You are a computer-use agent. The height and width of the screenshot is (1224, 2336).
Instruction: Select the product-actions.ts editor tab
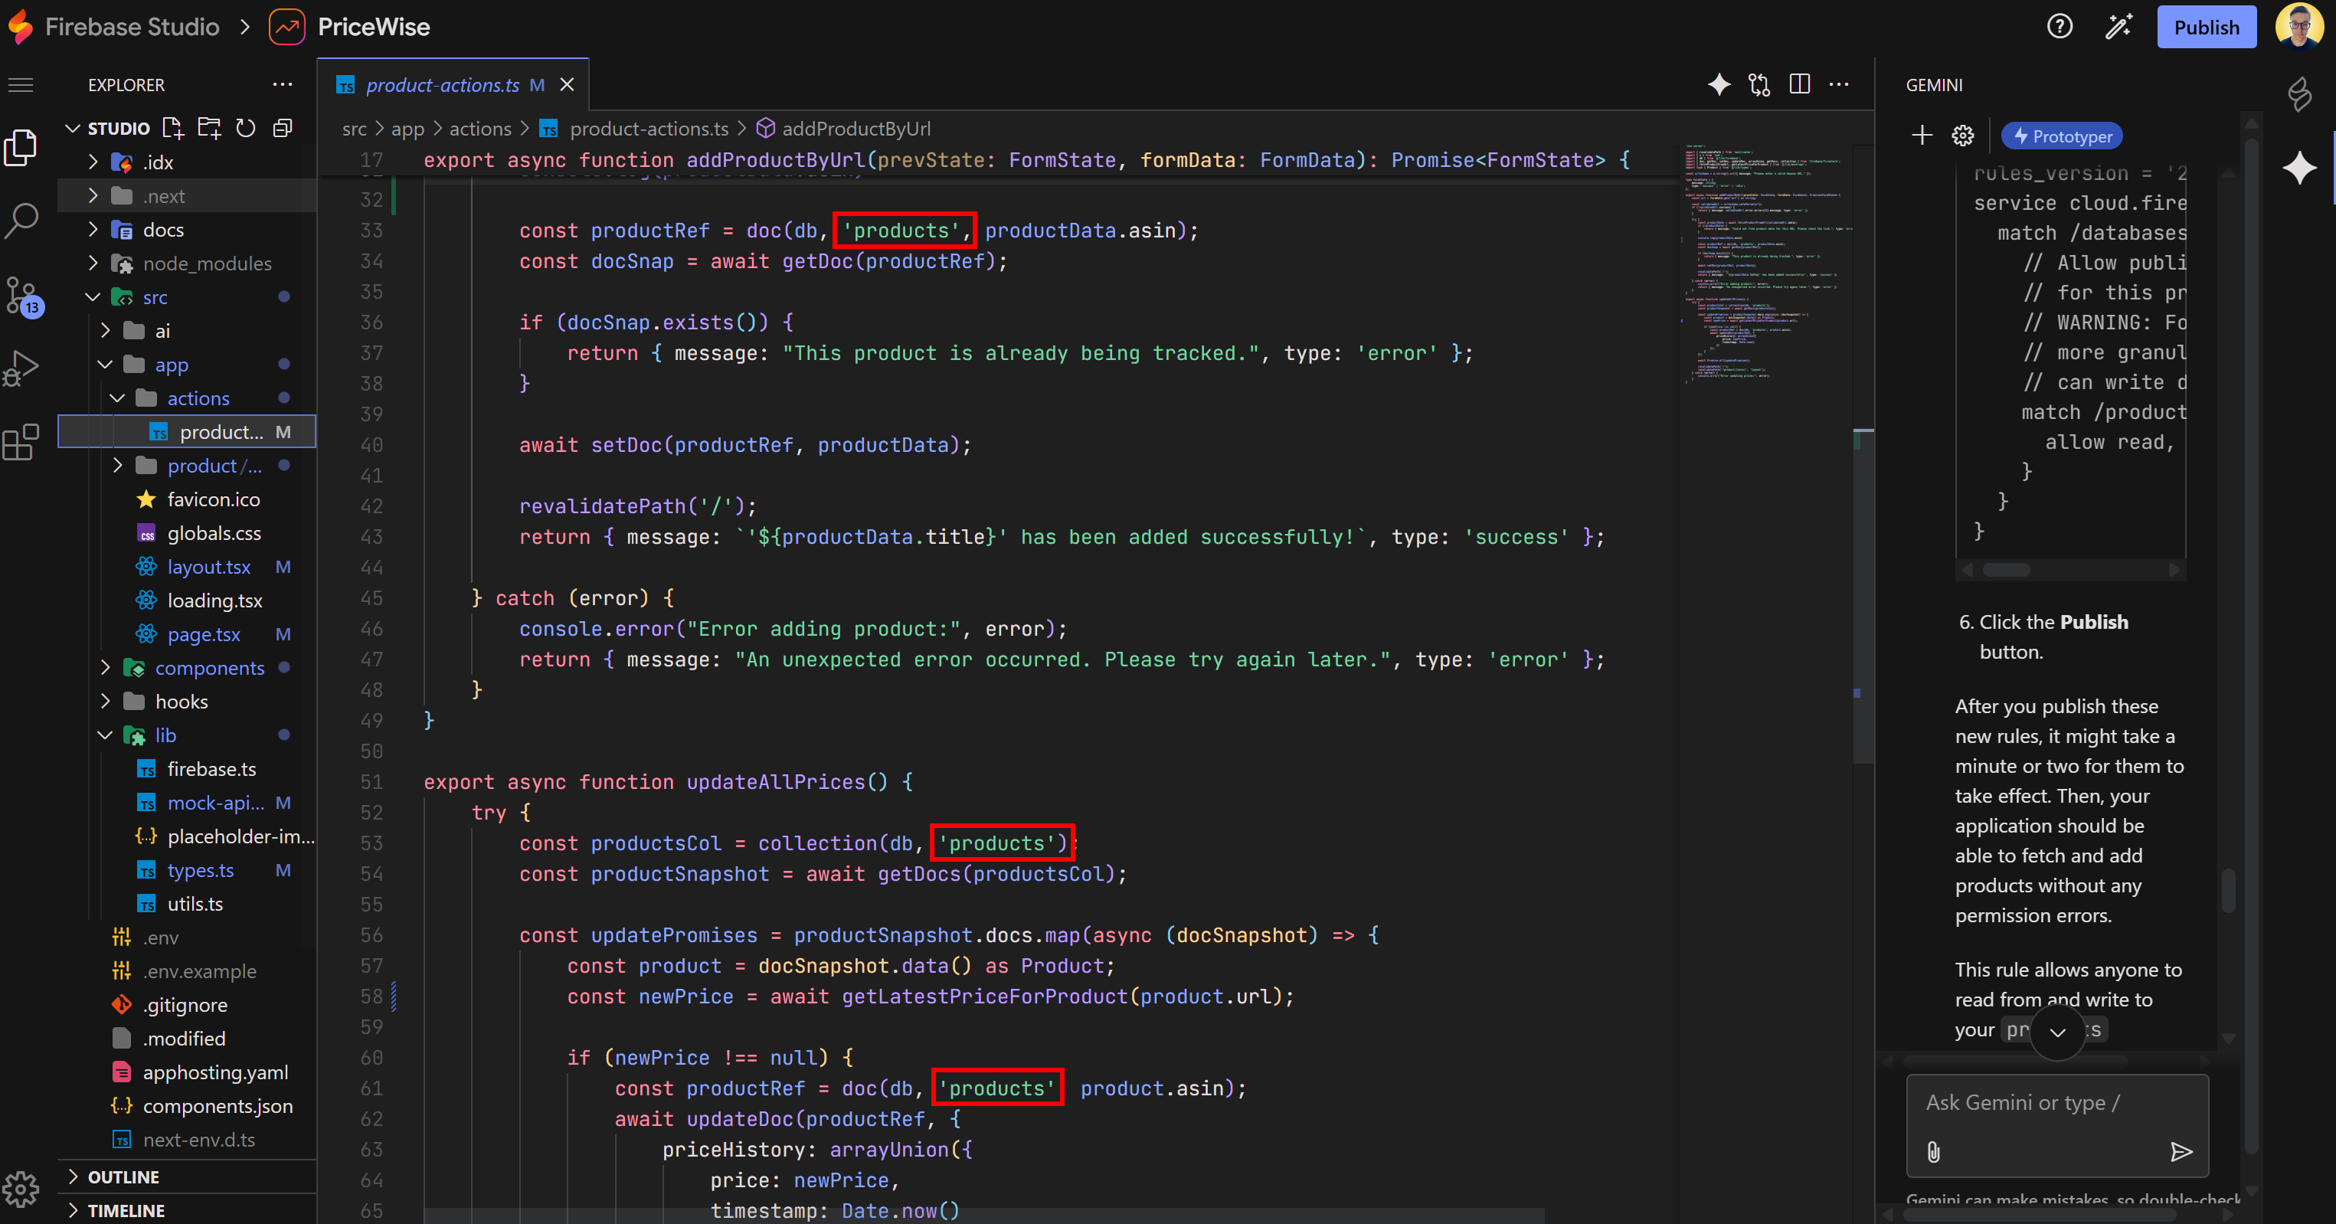coord(442,85)
